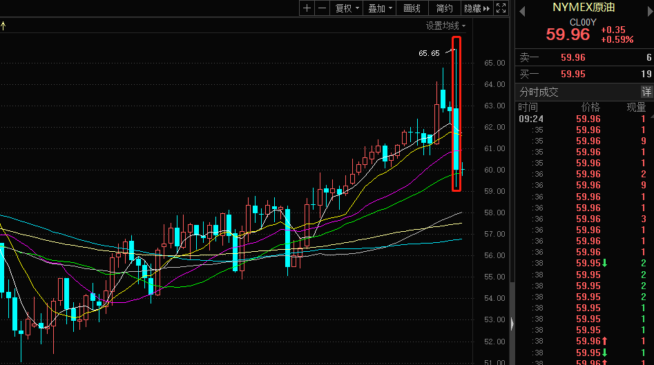Click the 65.00 axis price label
The width and height of the screenshot is (654, 365).
(x=494, y=63)
